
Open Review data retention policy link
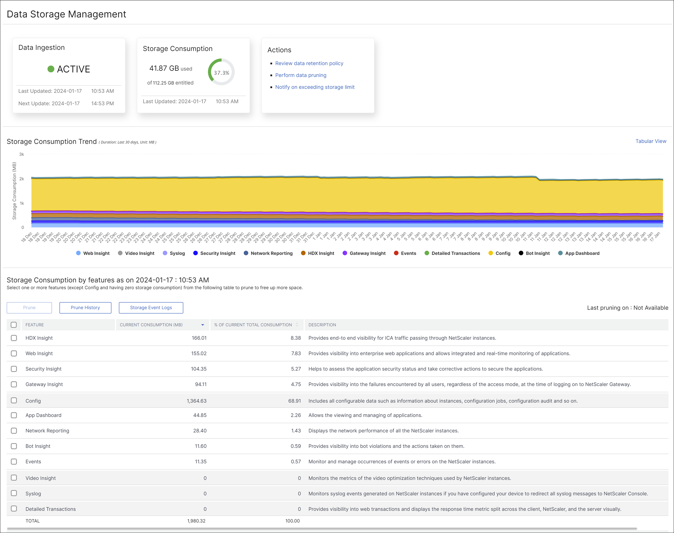click(x=309, y=63)
